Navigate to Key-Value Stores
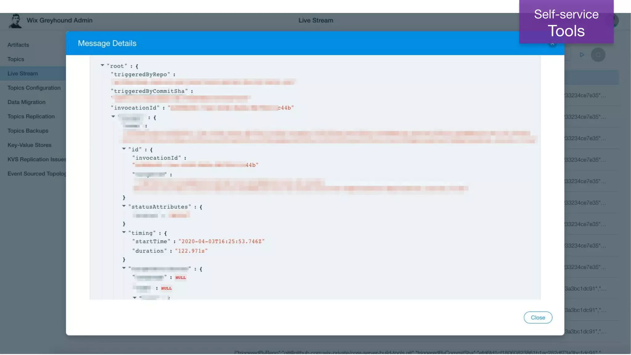 (30, 145)
